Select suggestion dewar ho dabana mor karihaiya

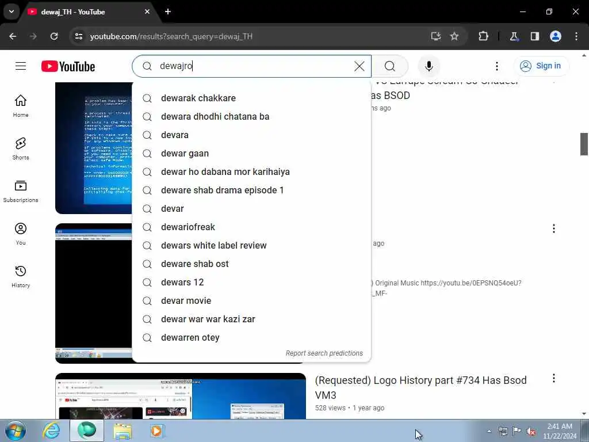pyautogui.click(x=252, y=172)
